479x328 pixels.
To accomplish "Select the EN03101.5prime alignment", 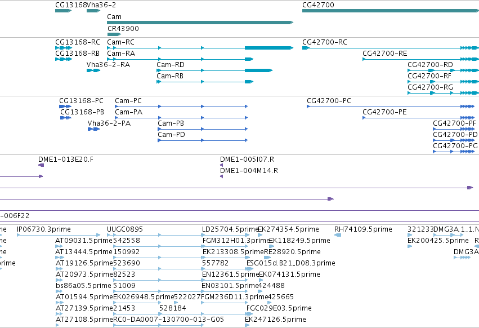I will click(x=226, y=291).
